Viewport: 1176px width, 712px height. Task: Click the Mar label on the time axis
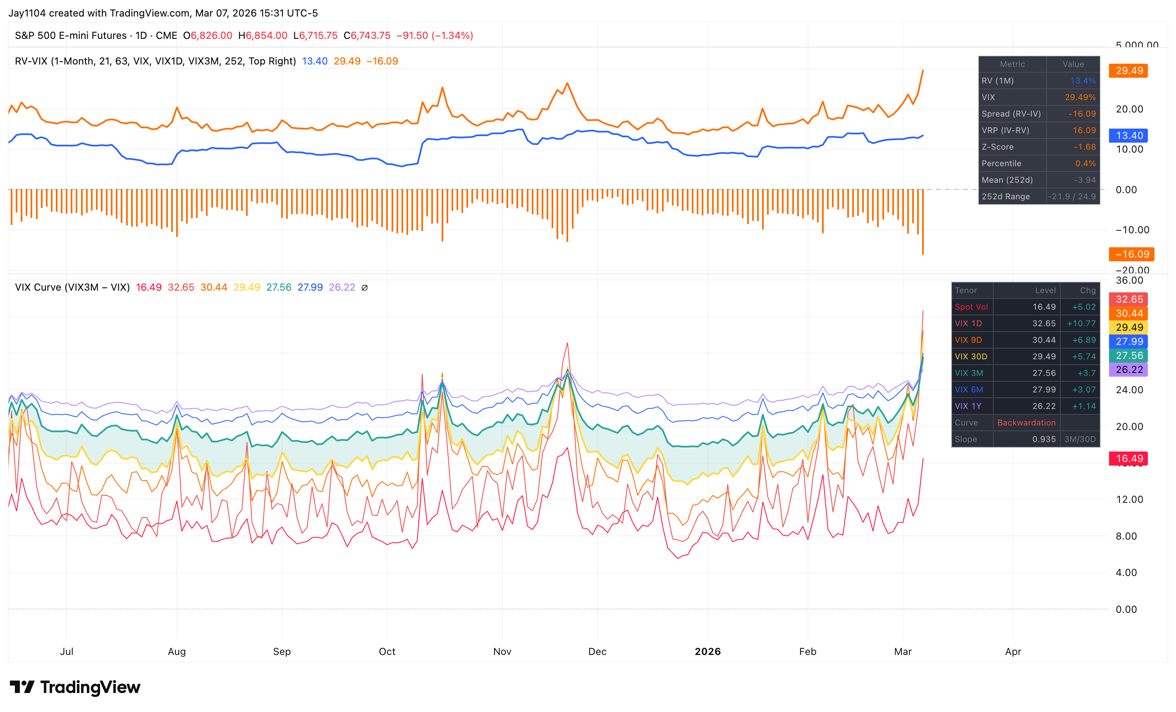(903, 651)
